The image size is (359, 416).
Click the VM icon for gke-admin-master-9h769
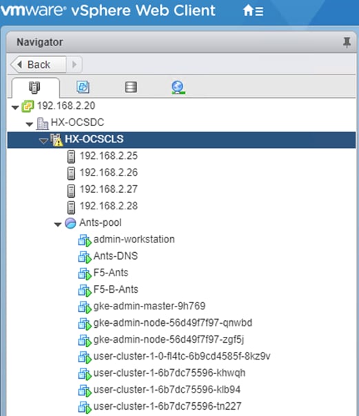click(x=85, y=307)
